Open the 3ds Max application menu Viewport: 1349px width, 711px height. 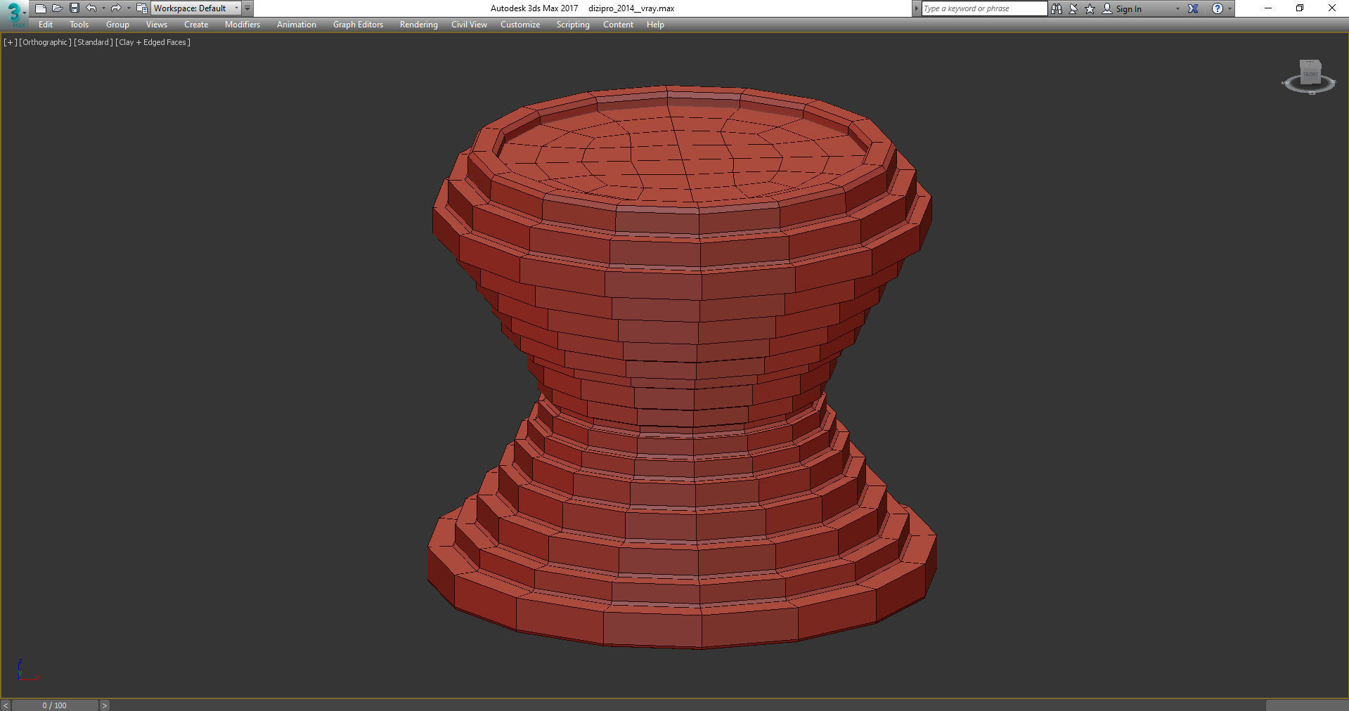pyautogui.click(x=14, y=13)
